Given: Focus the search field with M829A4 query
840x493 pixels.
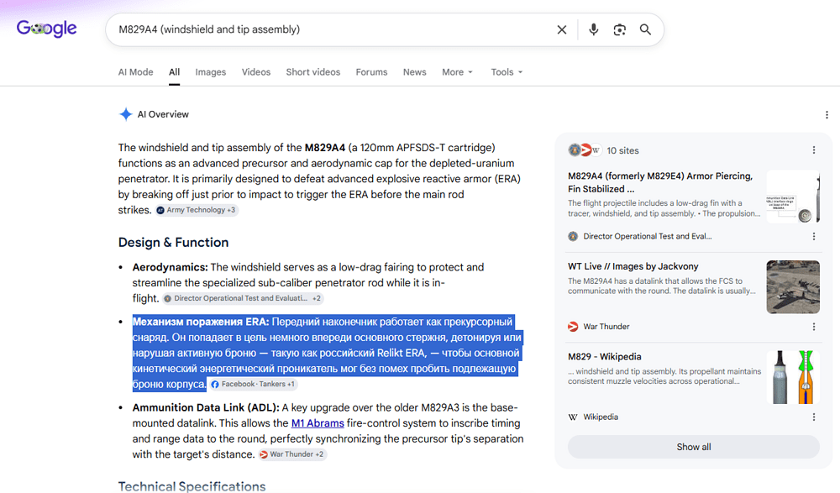Looking at the screenshot, I should pos(332,29).
